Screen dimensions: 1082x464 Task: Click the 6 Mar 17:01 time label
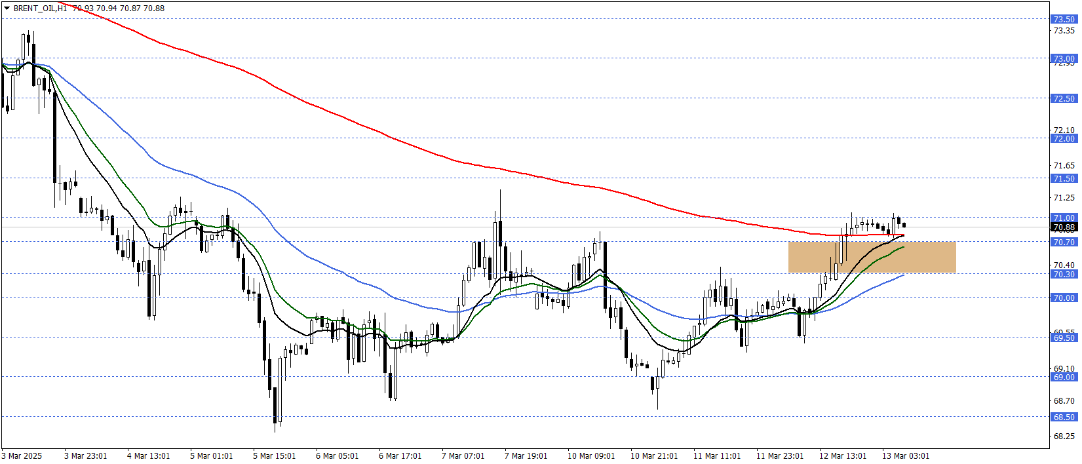400,456
